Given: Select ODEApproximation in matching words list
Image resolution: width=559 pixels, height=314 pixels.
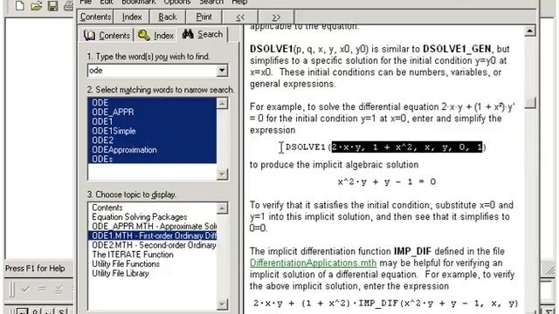Looking at the screenshot, I should pyautogui.click(x=152, y=149).
